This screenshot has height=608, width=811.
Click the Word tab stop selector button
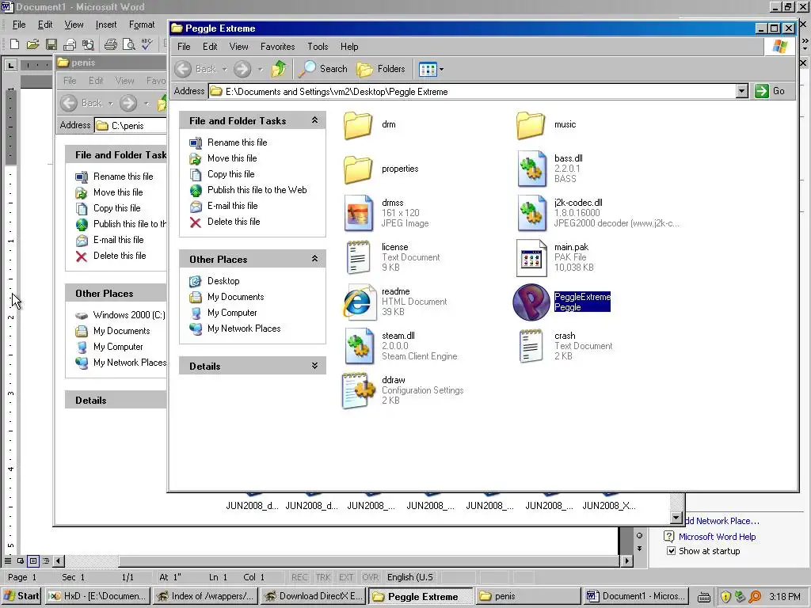coord(10,65)
